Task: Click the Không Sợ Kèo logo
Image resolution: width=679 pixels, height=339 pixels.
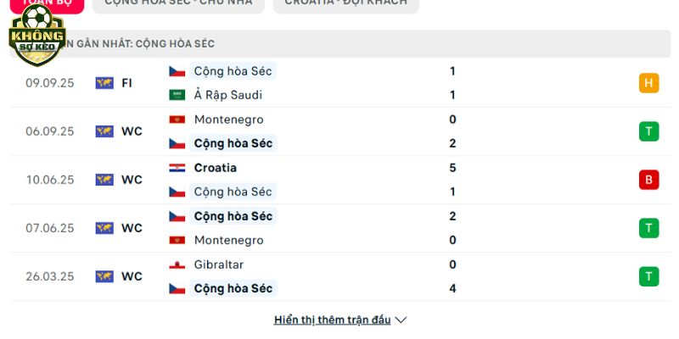Action: point(36,36)
